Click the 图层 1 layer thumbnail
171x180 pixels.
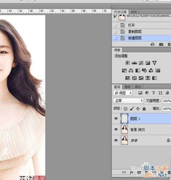click(x=124, y=118)
